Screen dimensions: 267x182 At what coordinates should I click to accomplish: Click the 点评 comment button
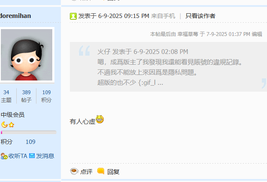tap(86, 172)
